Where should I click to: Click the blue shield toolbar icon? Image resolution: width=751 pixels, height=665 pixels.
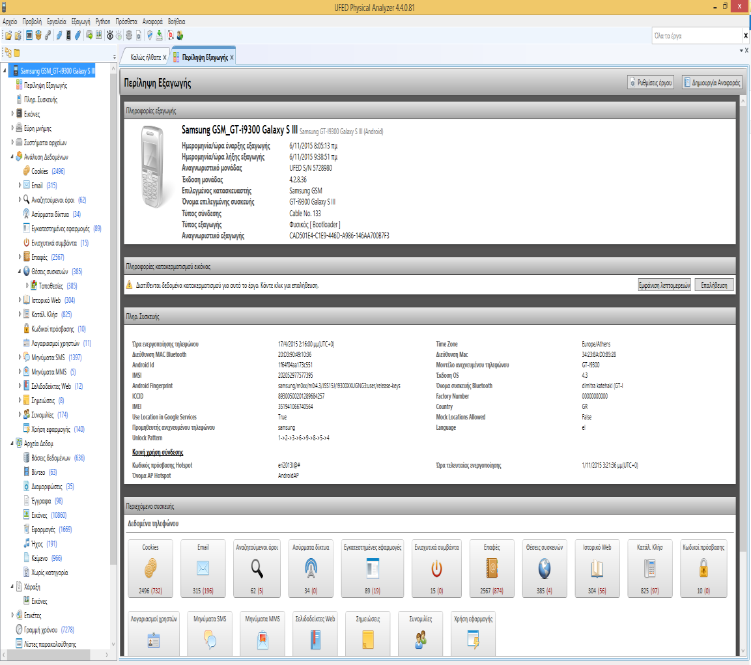coord(150,35)
